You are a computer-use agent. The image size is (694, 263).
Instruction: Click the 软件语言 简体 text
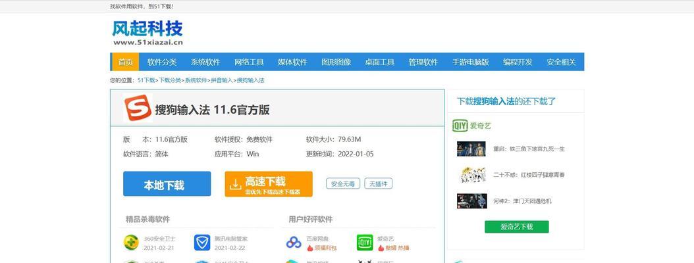146,155
